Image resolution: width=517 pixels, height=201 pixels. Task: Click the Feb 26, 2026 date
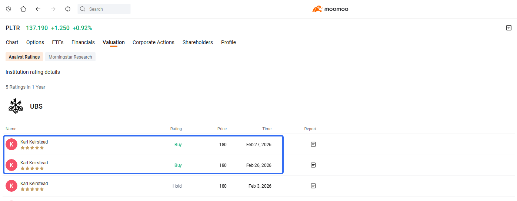(x=259, y=165)
